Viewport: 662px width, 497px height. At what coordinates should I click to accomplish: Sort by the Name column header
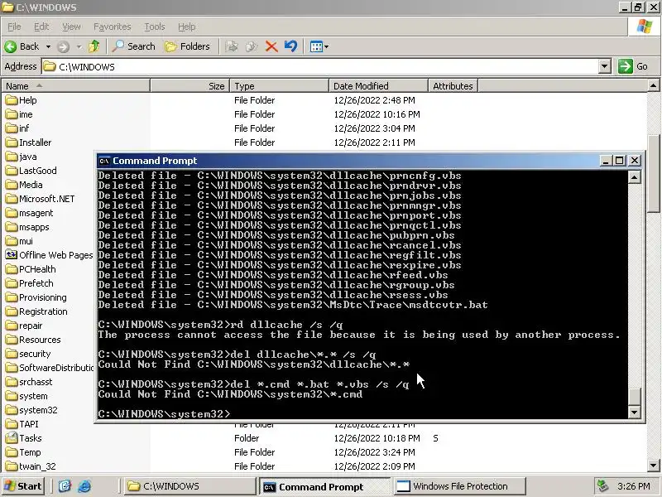tap(75, 86)
